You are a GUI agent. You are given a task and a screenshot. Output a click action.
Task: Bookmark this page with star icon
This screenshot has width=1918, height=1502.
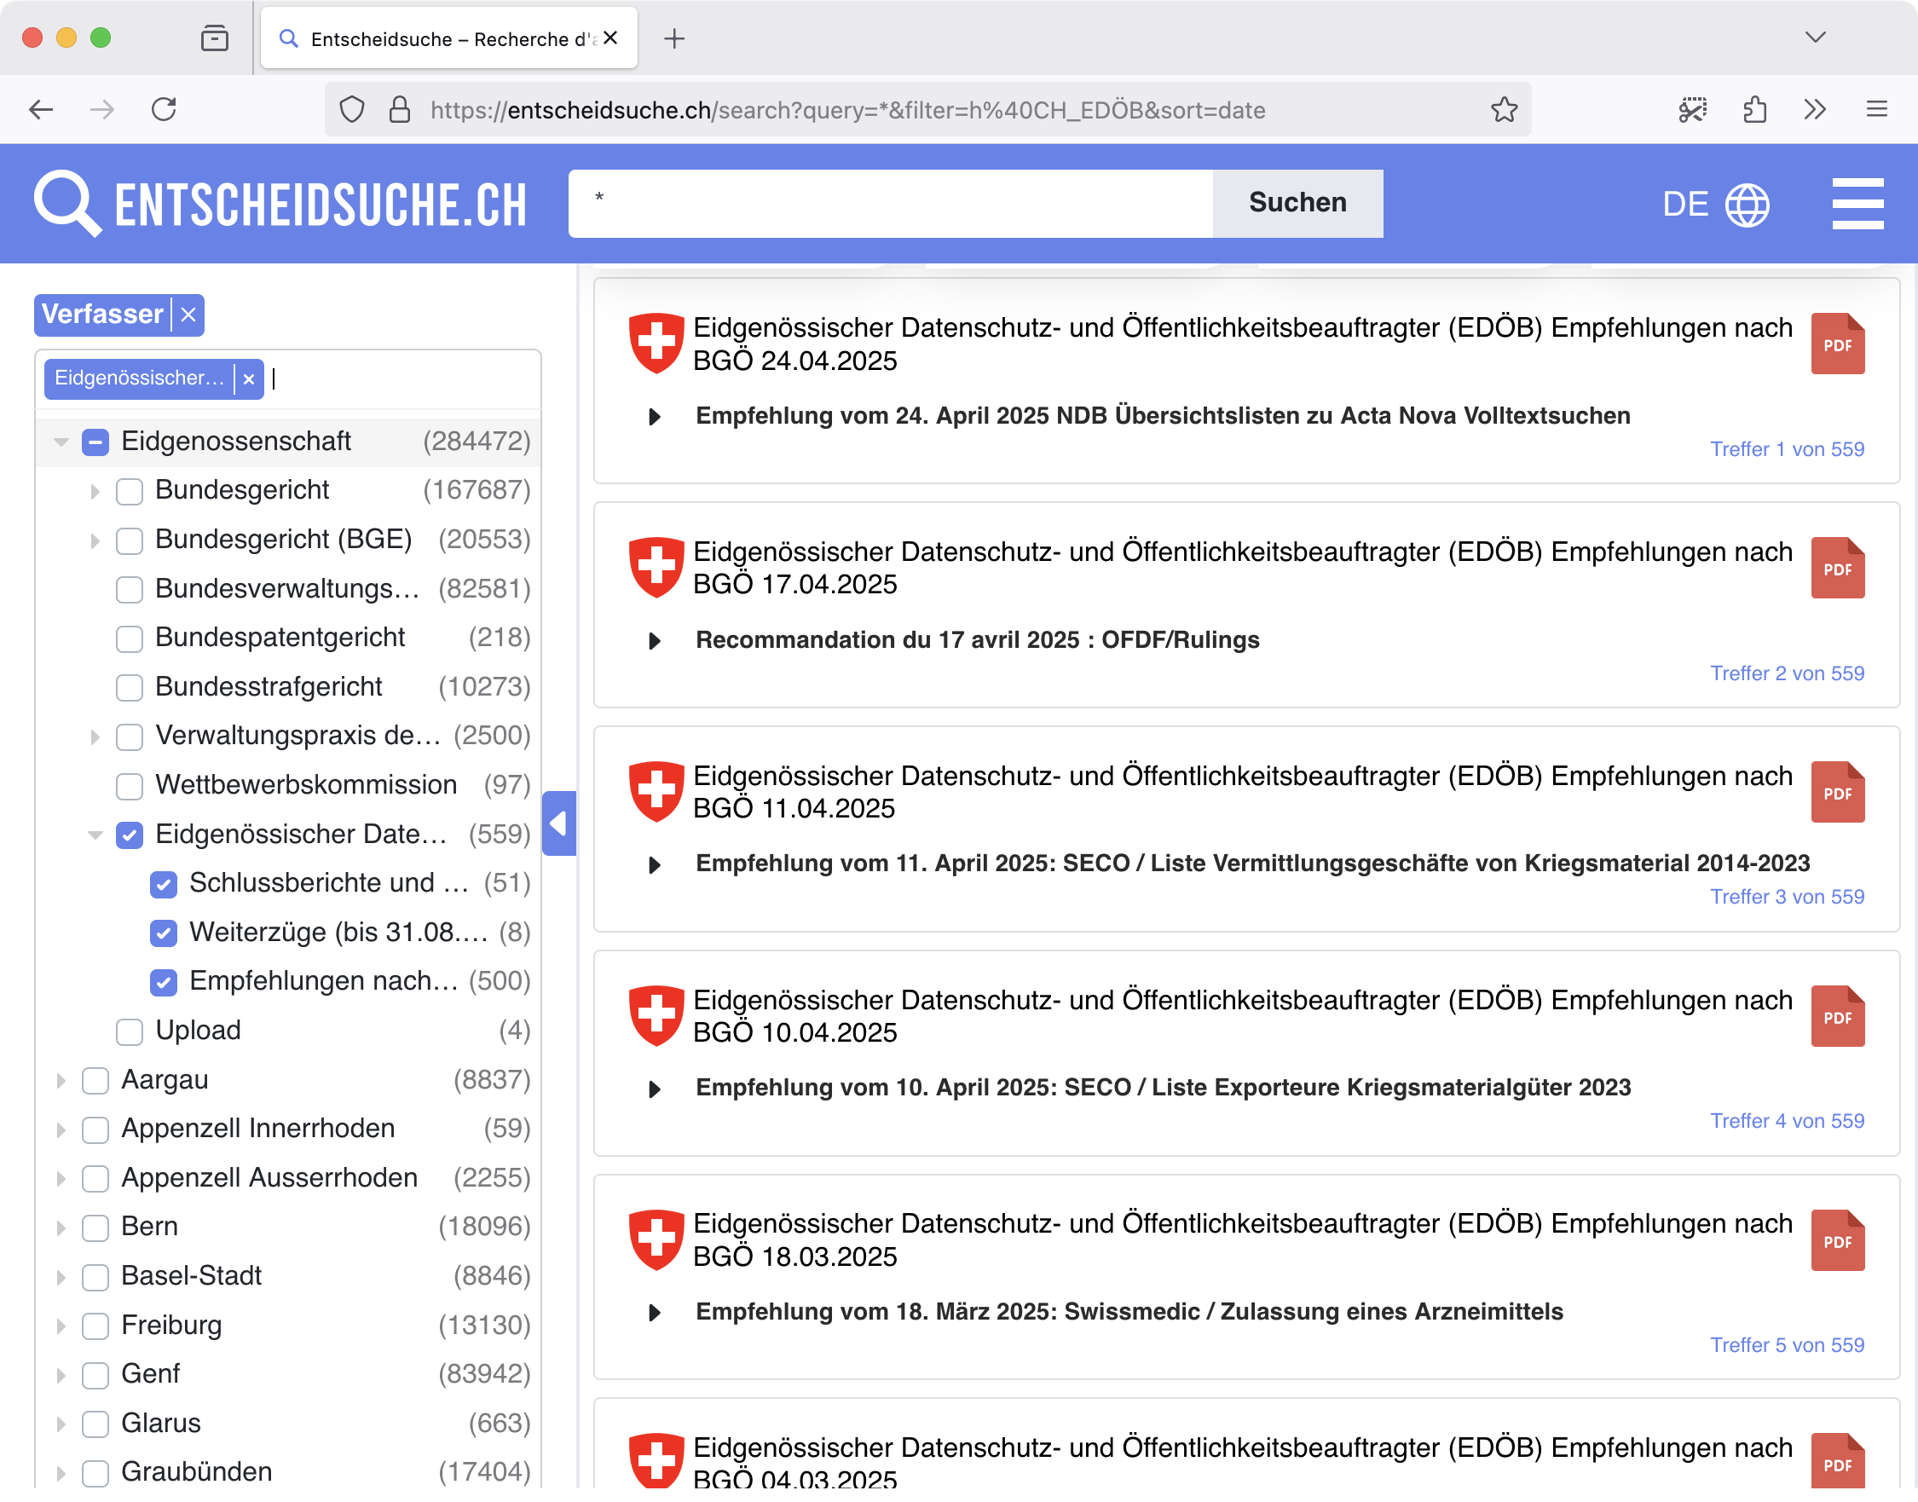pos(1504,110)
